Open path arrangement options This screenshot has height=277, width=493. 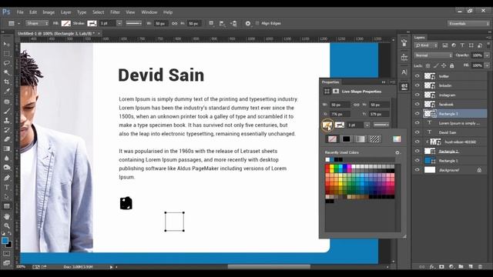click(233, 23)
